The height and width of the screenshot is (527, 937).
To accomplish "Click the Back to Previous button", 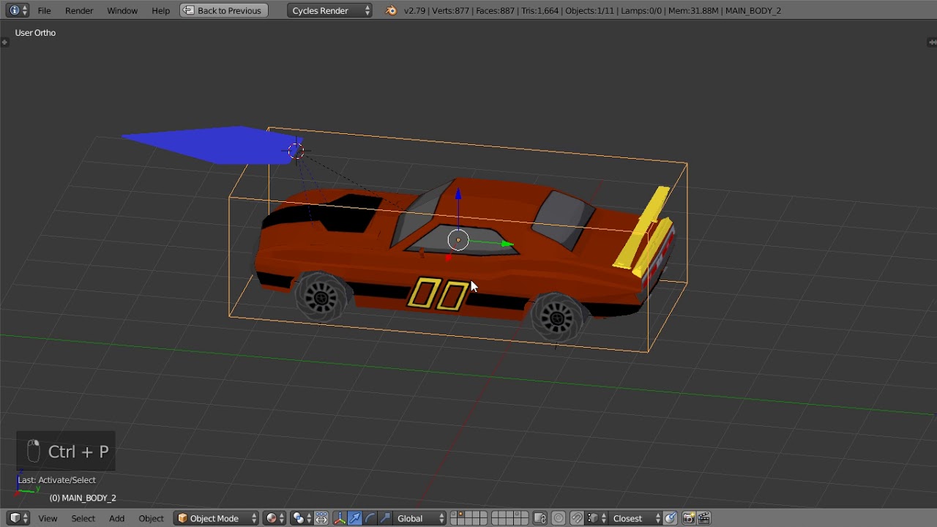I will [x=223, y=10].
